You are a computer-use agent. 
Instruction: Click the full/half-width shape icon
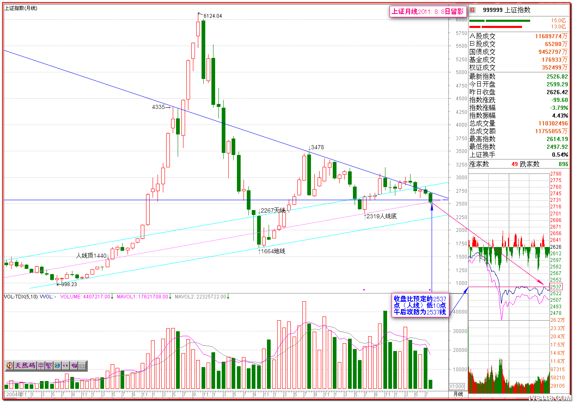pyautogui.click(x=74, y=365)
